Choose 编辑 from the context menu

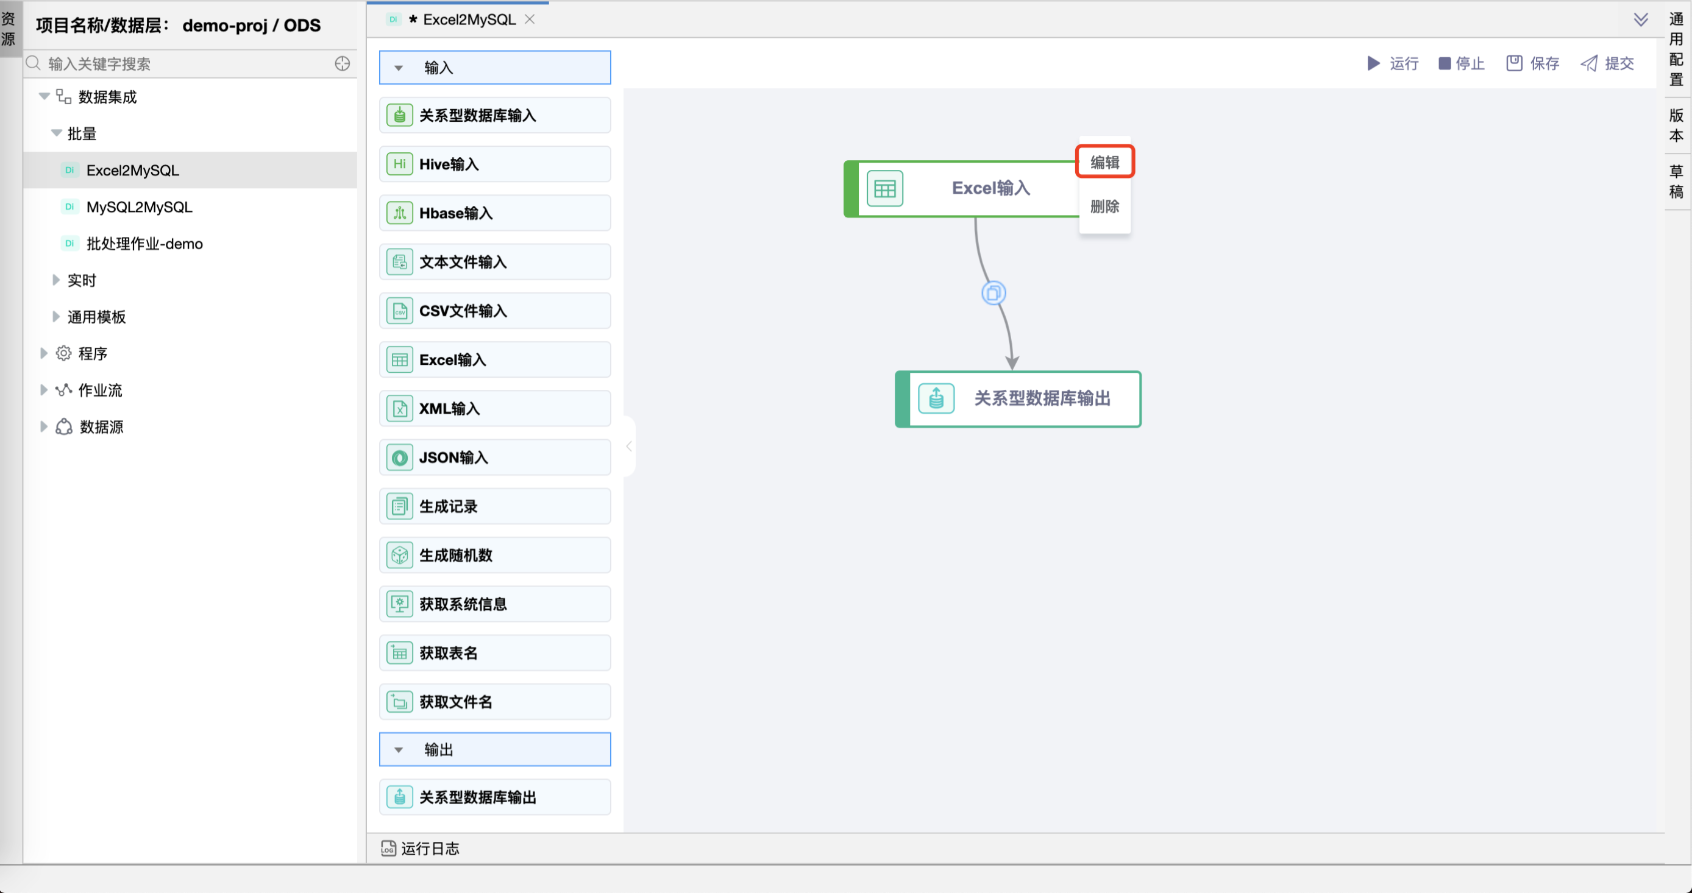(x=1104, y=161)
